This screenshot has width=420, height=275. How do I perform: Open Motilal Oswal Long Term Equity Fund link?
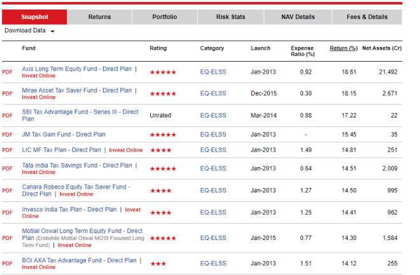pyautogui.click(x=82, y=231)
